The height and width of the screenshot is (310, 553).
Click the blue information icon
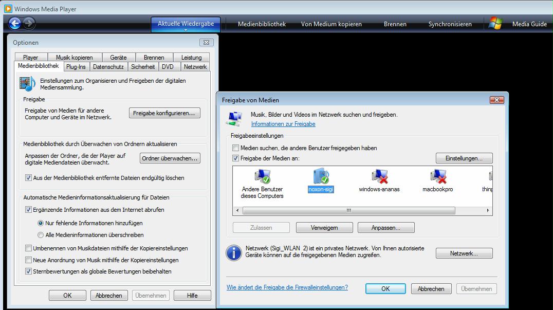(x=233, y=253)
